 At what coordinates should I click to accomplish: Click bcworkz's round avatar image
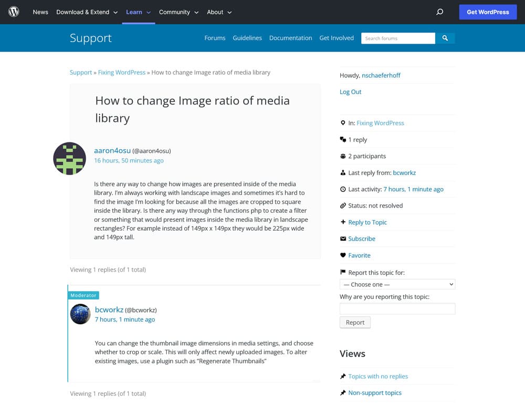point(80,314)
